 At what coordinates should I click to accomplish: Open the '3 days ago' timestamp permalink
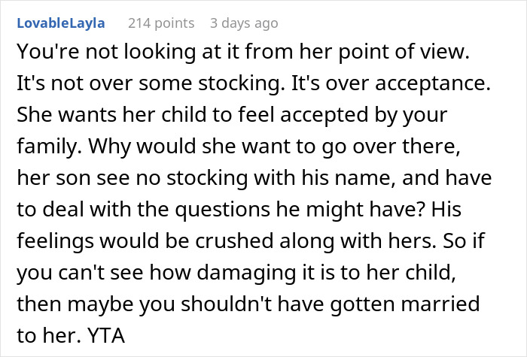(244, 23)
